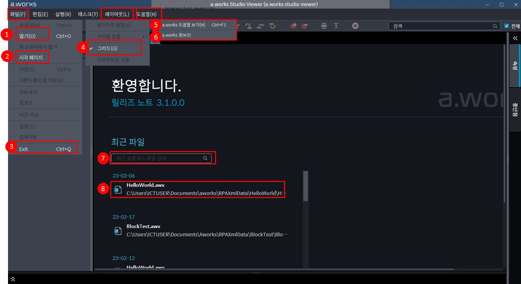Select 버전 비교 menu entry
Screen dimensions: 521x284
[x=45, y=114]
